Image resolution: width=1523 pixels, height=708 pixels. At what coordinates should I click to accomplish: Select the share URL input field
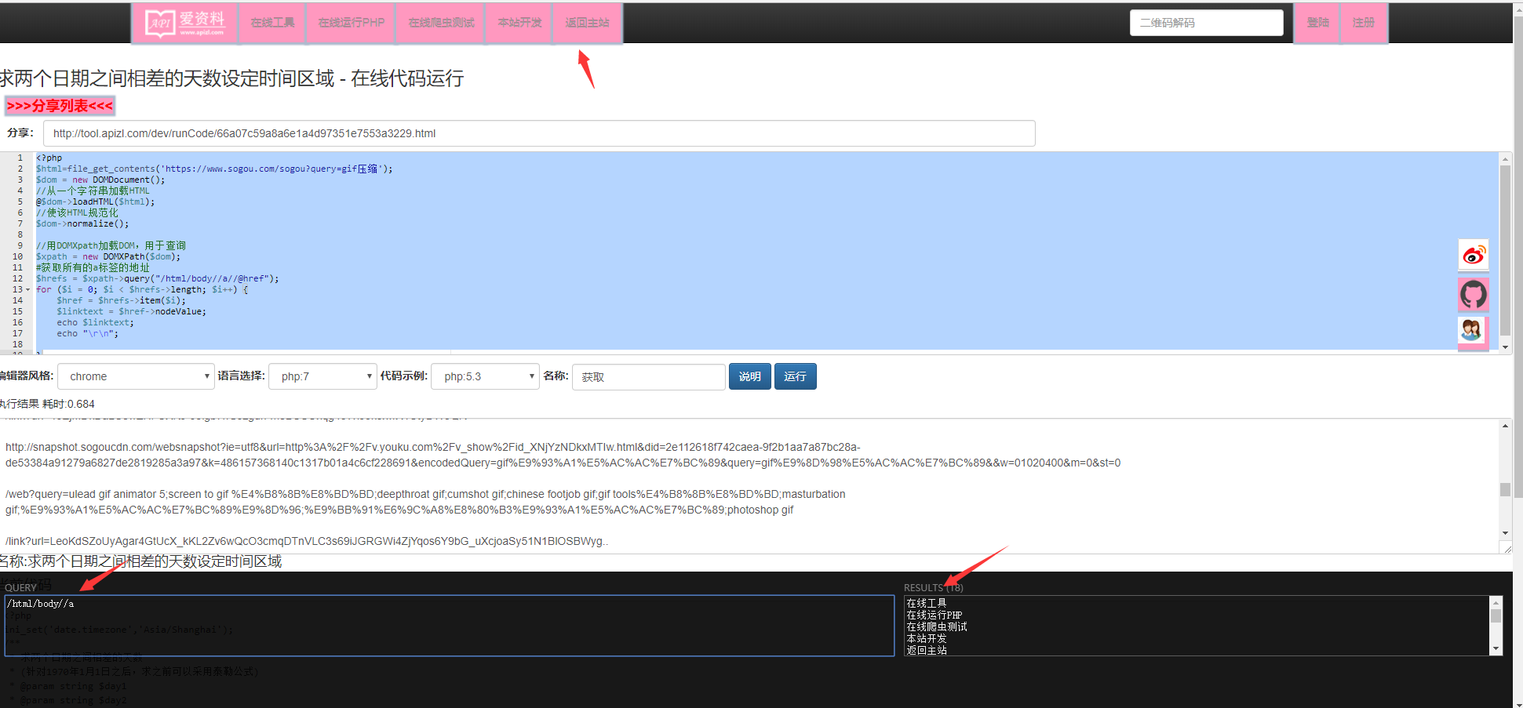(539, 133)
